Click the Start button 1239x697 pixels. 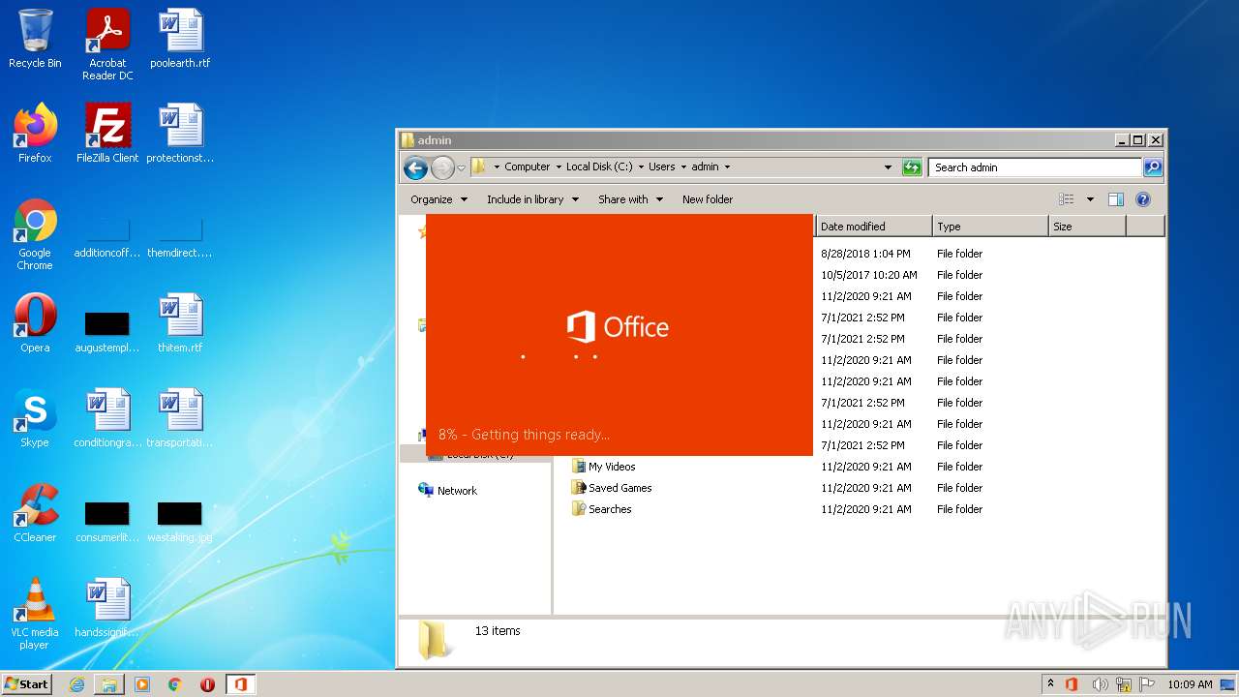pos(27,683)
